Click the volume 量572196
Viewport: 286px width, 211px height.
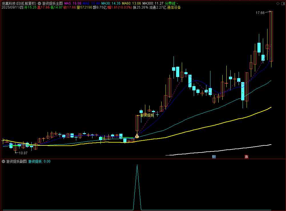pos(84,7)
